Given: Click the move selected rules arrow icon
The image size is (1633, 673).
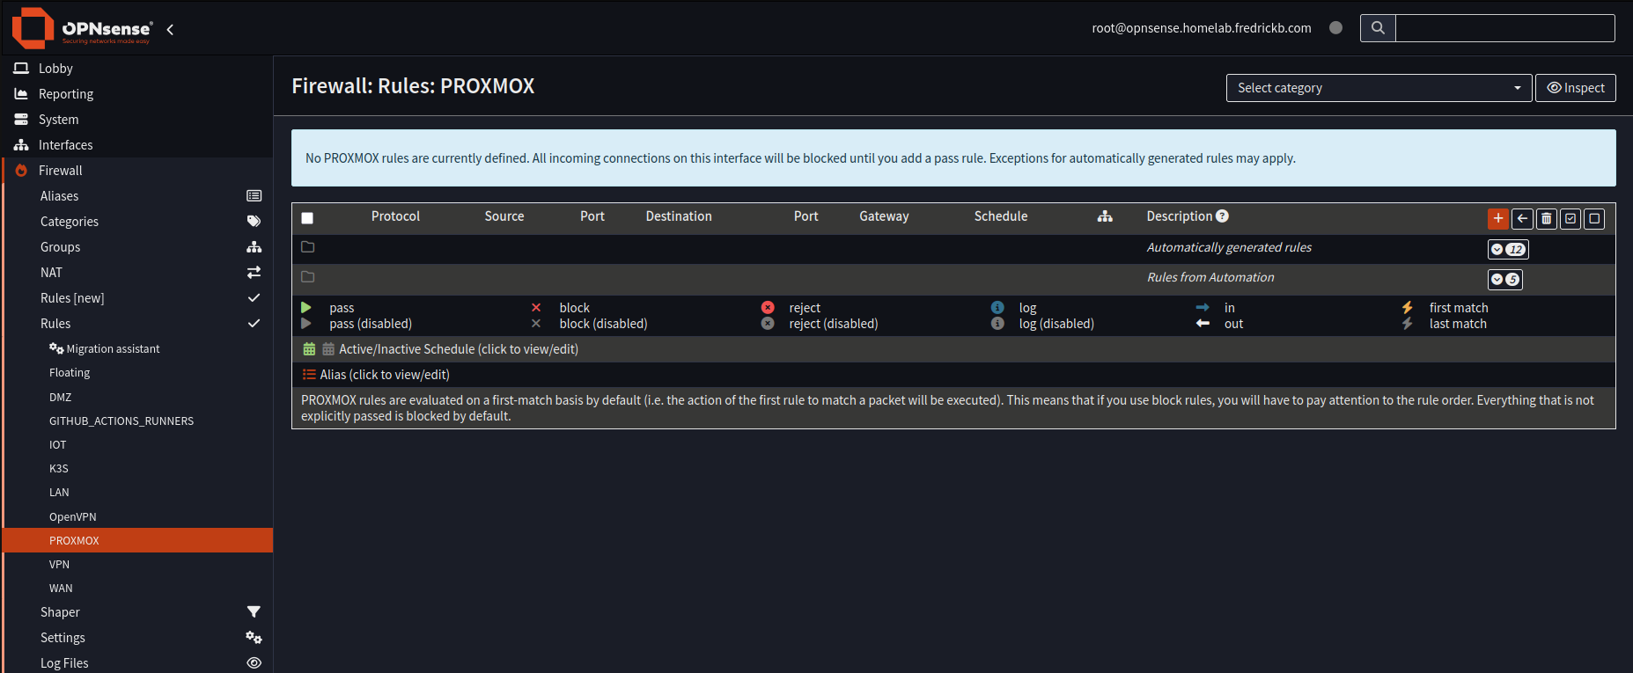Looking at the screenshot, I should pos(1522,218).
